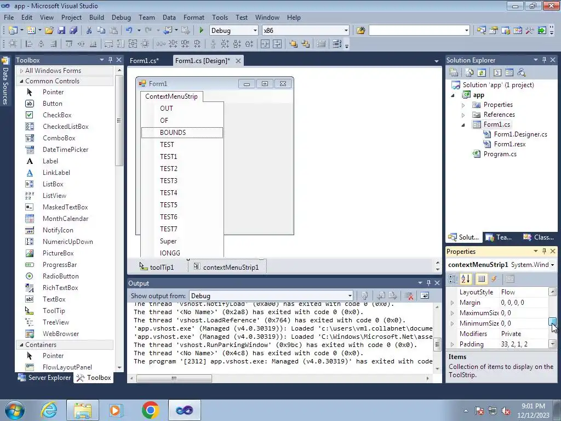Toggle auto-hide pin on Output panel
The height and width of the screenshot is (421, 561).
(428, 283)
